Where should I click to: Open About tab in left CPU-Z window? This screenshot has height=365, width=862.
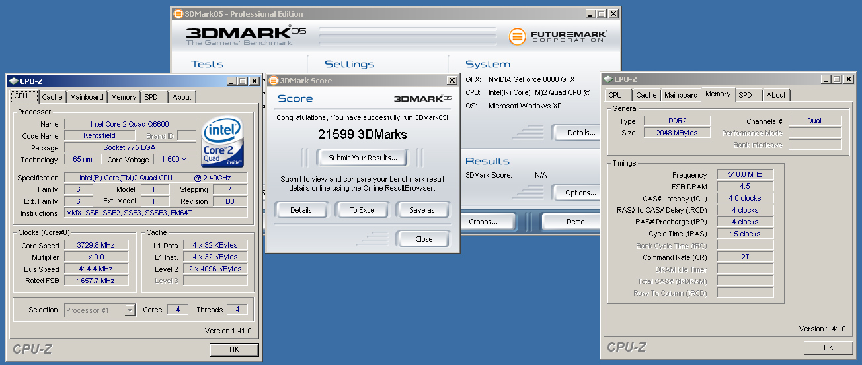click(182, 97)
